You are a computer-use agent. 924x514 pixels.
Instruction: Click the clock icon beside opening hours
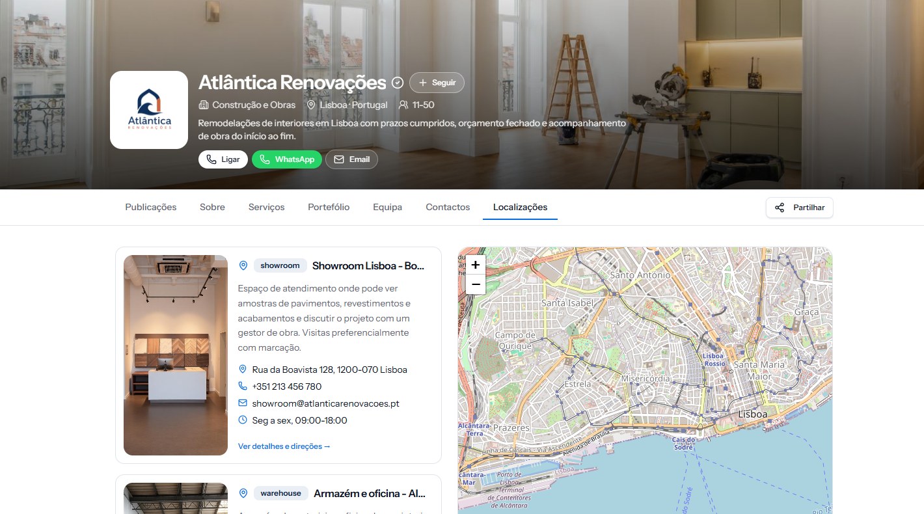(x=243, y=420)
